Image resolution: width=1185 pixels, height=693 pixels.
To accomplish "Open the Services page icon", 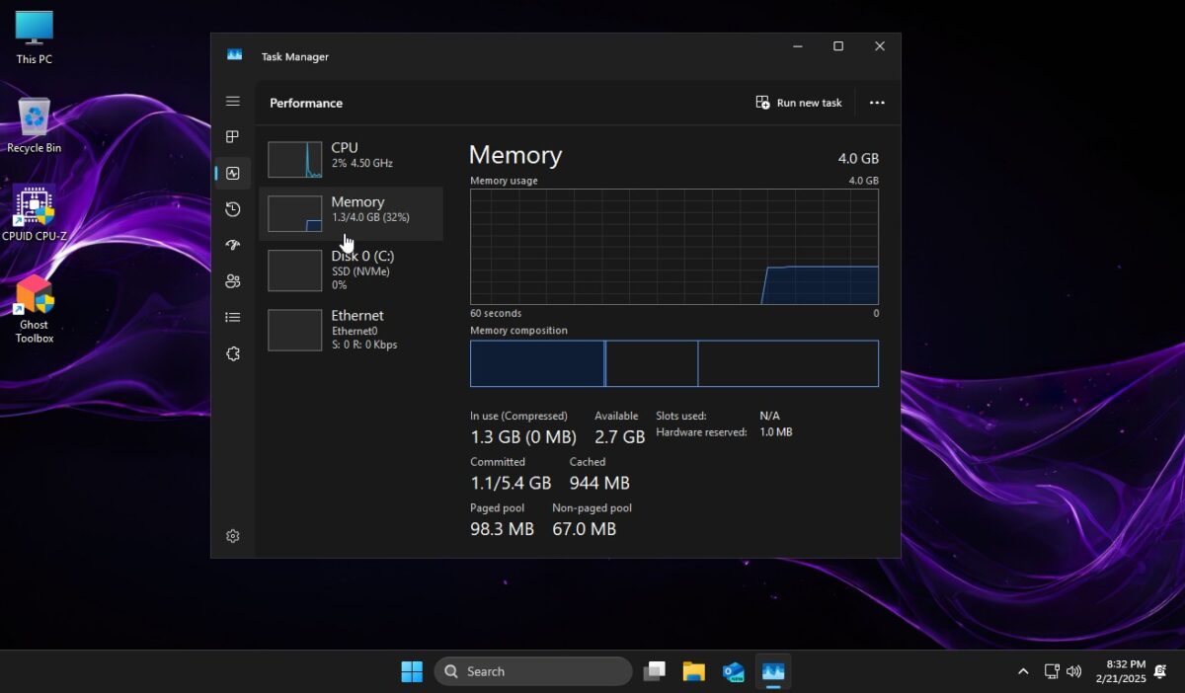I will point(233,353).
